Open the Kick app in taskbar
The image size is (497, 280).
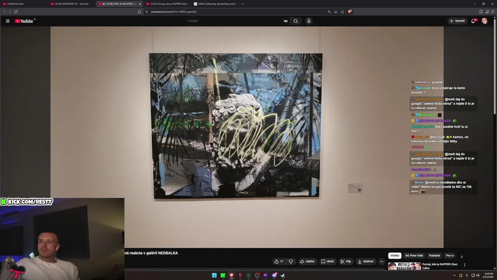(223, 275)
